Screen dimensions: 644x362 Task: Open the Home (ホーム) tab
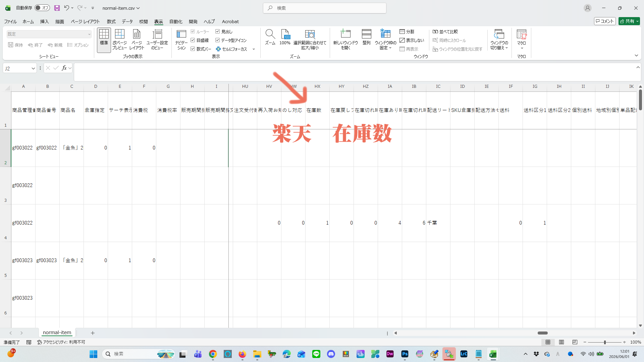click(28, 21)
